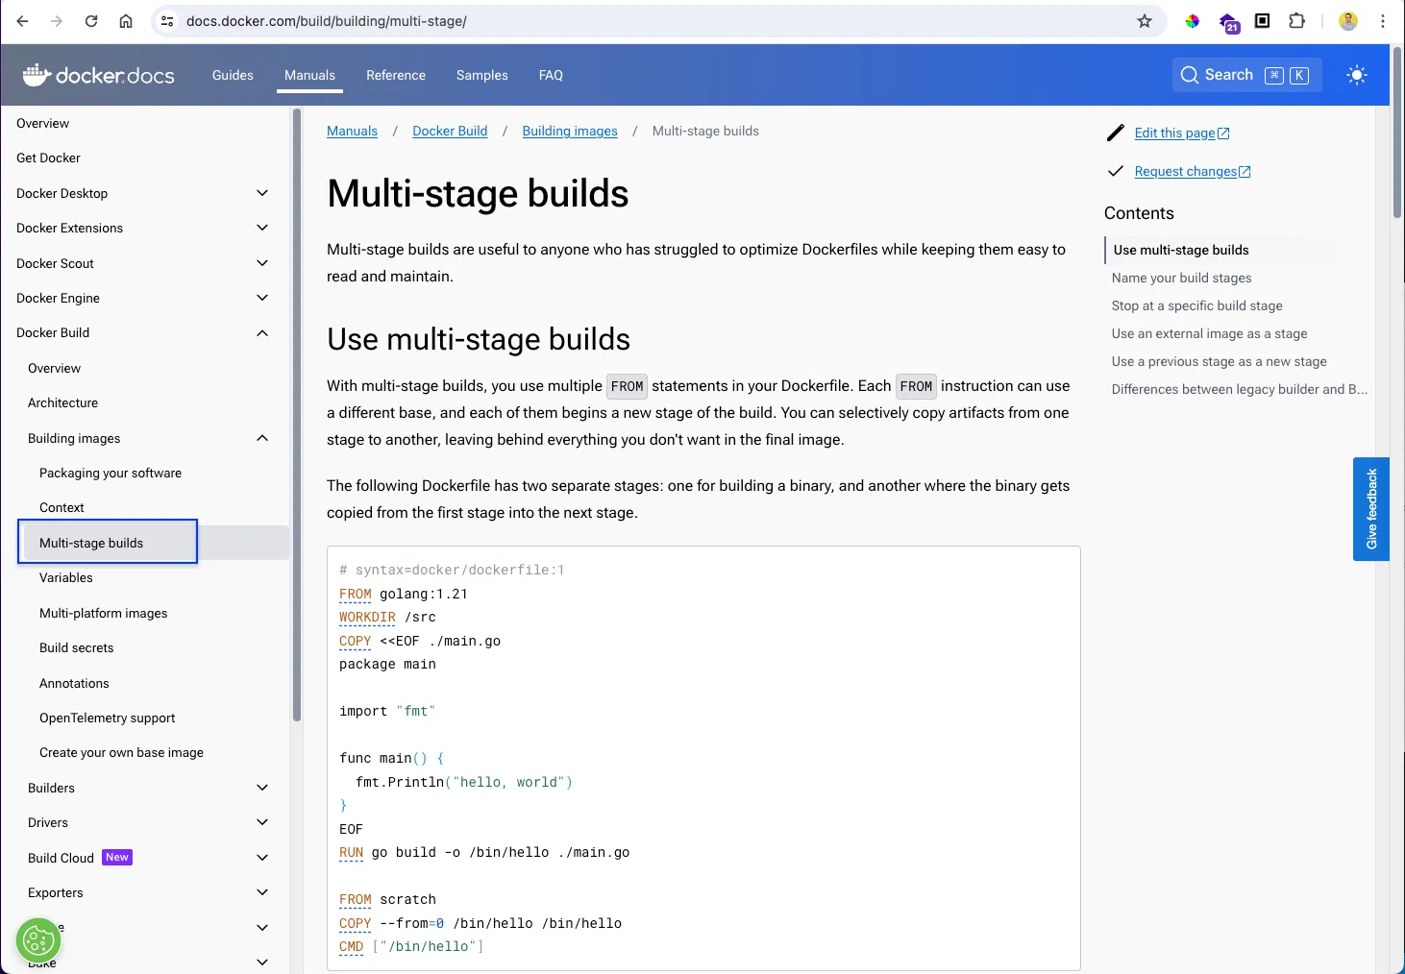This screenshot has height=974, width=1405.
Task: Jump to Name your build stages
Action: 1181,278
